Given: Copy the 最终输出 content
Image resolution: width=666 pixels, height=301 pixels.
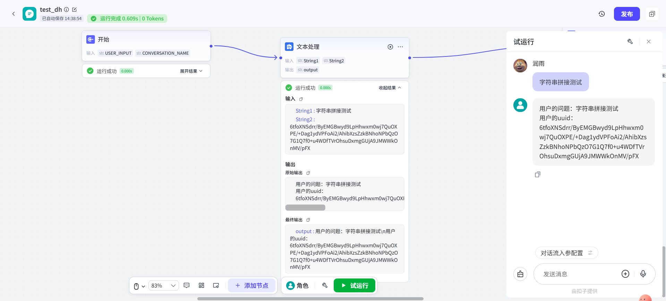Looking at the screenshot, I should 308,220.
